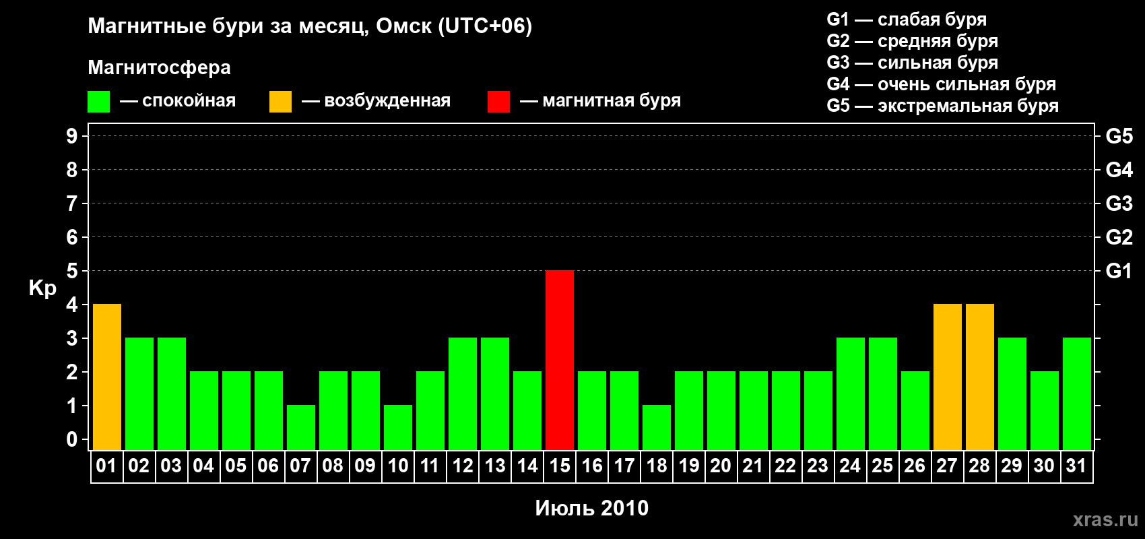Click the 'Магнитосфера' legend heading
The width and height of the screenshot is (1145, 539).
(x=160, y=67)
